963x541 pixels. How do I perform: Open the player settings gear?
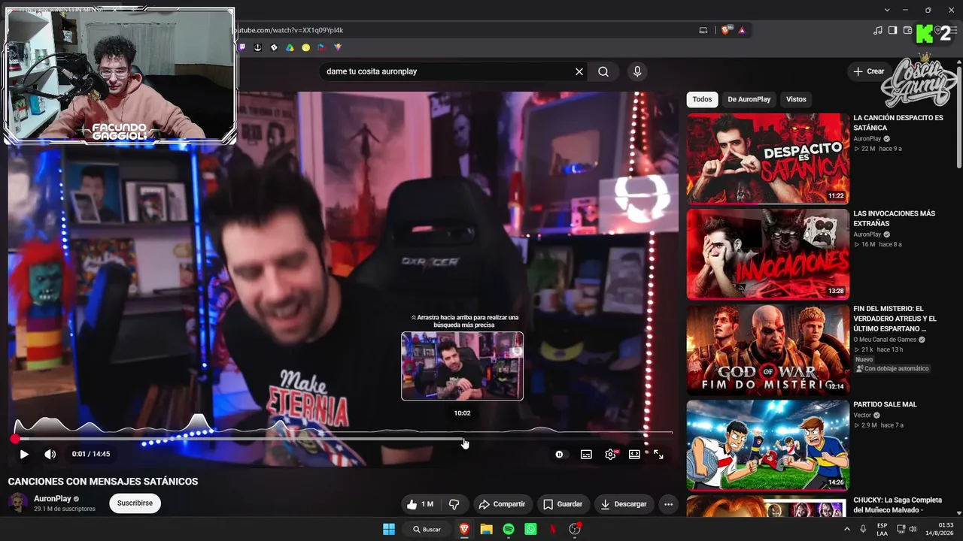(x=611, y=454)
